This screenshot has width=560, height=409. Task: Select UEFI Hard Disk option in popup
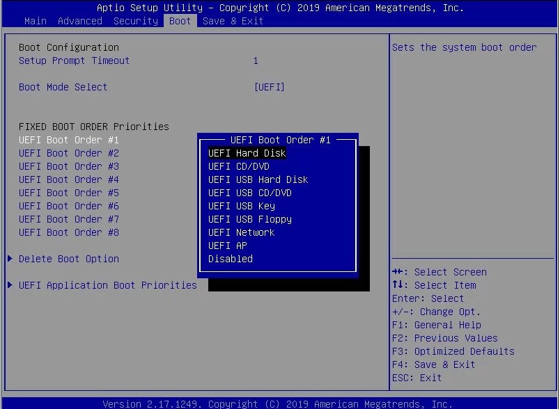point(247,153)
